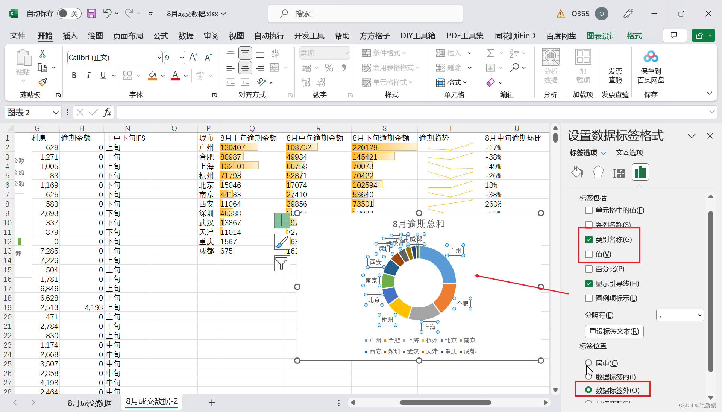Screen dimensions: 722x412
Task: Click the Format Painter brush icon
Action: [x=42, y=82]
